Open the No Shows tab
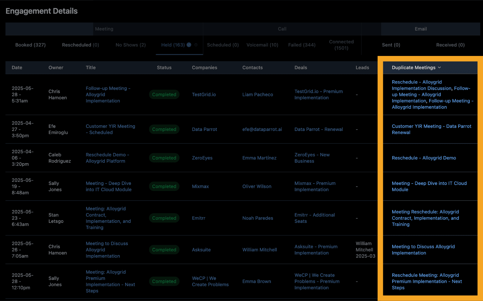This screenshot has width=483, height=301. click(x=130, y=45)
